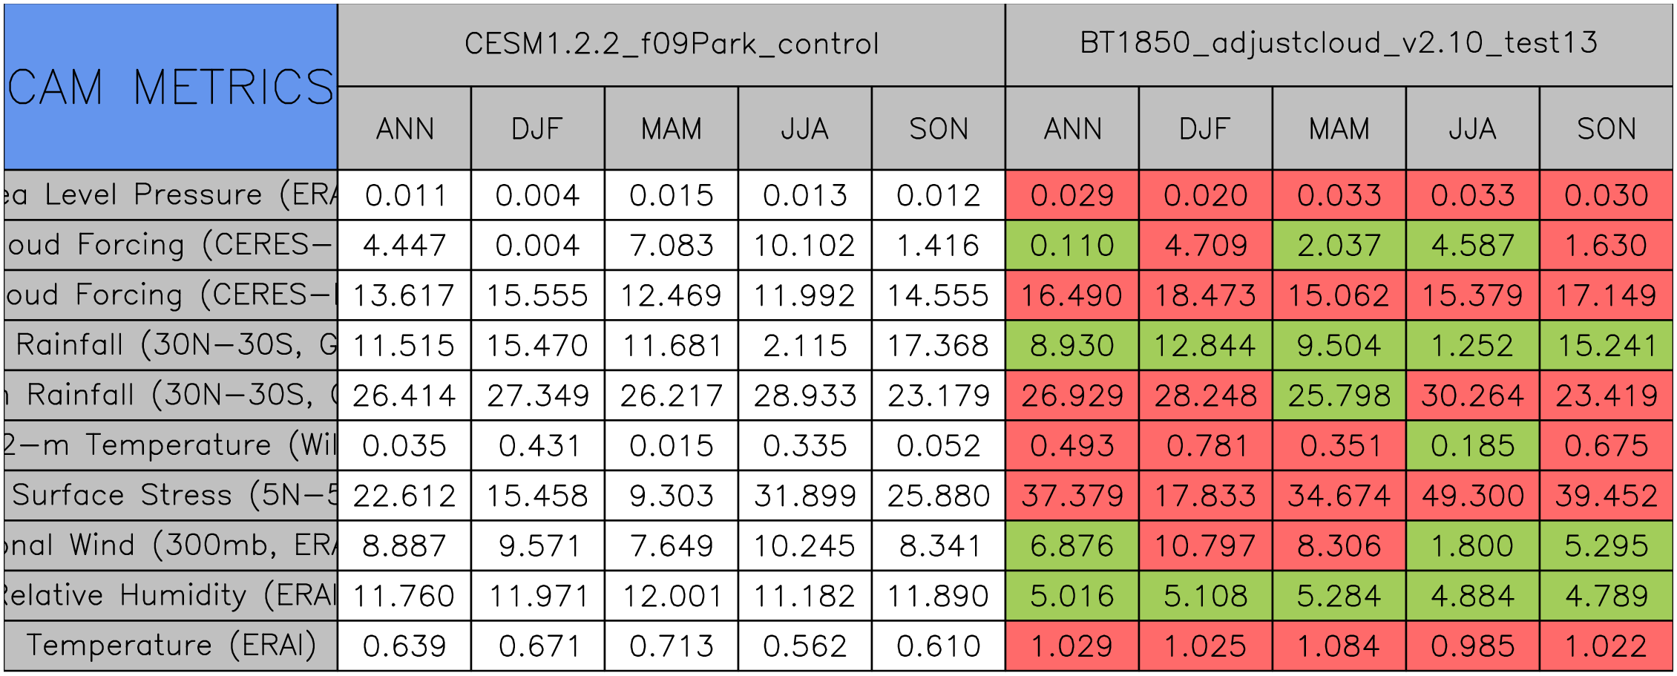Screen dimensions: 1677x676
Task: Click the MAM header under BT1850_adjustcloud_v2.10_test13
Action: point(1339,129)
